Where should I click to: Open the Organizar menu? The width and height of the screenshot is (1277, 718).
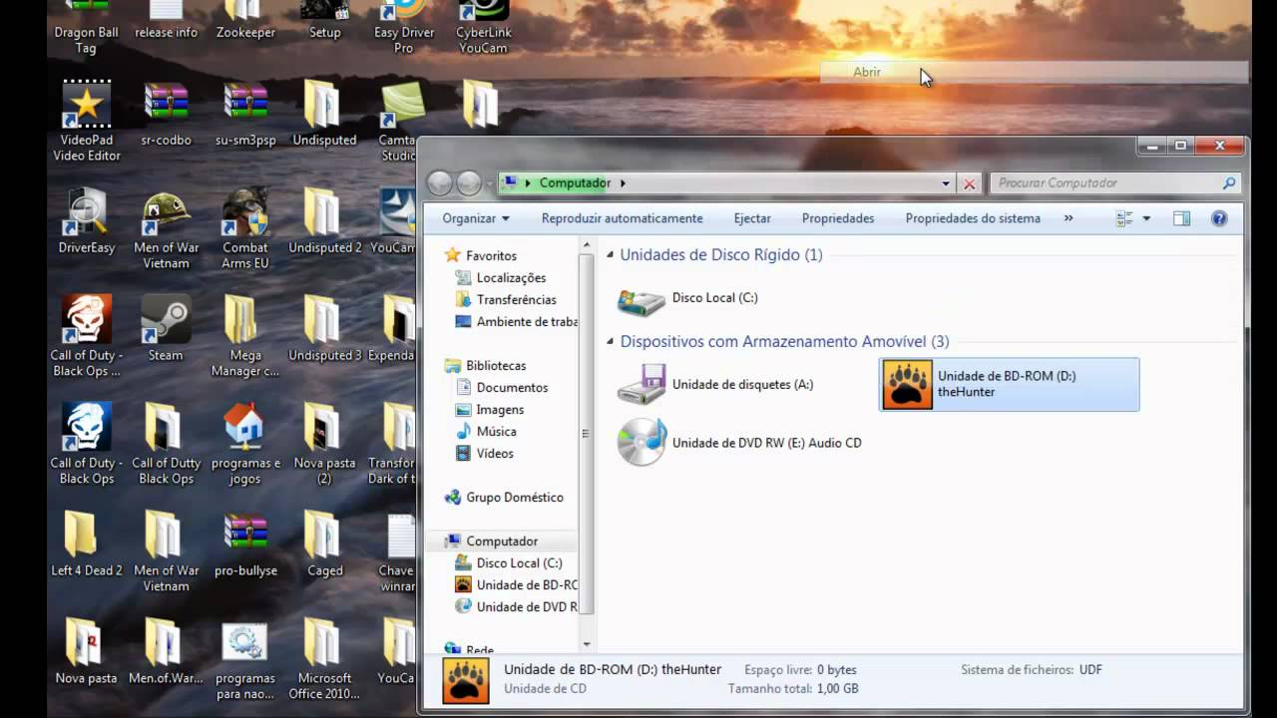(x=476, y=218)
